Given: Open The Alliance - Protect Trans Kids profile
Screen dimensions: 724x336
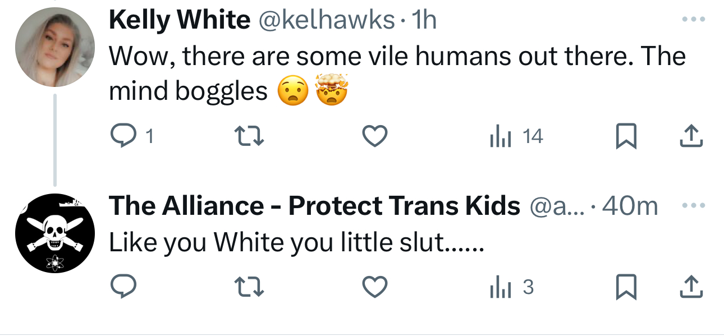Looking at the screenshot, I should click(314, 206).
